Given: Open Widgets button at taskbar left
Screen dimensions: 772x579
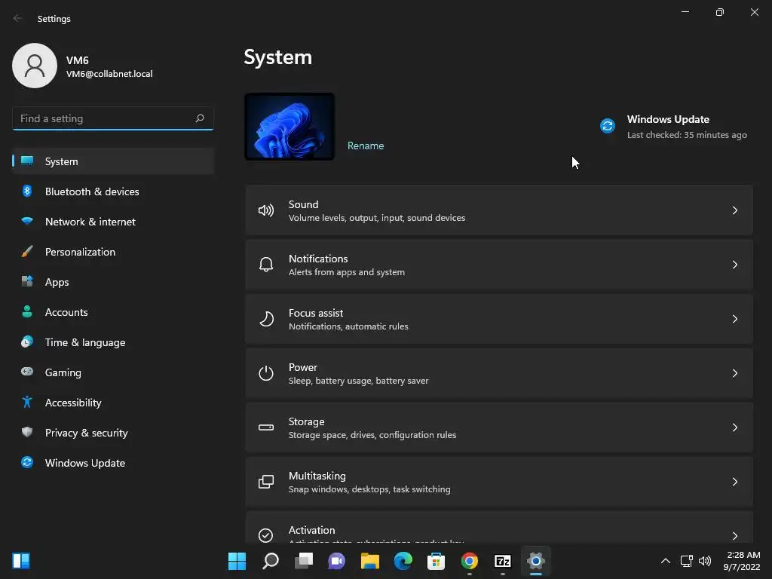Looking at the screenshot, I should click(21, 561).
